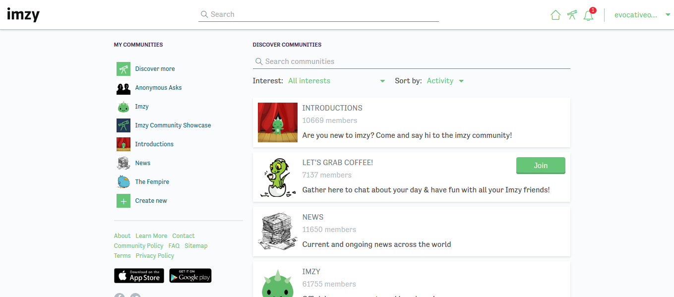
Task: Click the Imzy Community Showcase icon
Action: 123,125
